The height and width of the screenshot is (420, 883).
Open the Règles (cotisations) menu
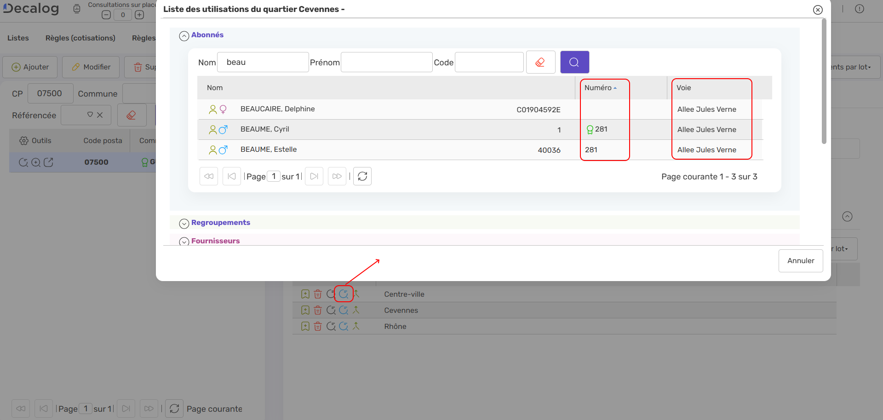tap(80, 38)
